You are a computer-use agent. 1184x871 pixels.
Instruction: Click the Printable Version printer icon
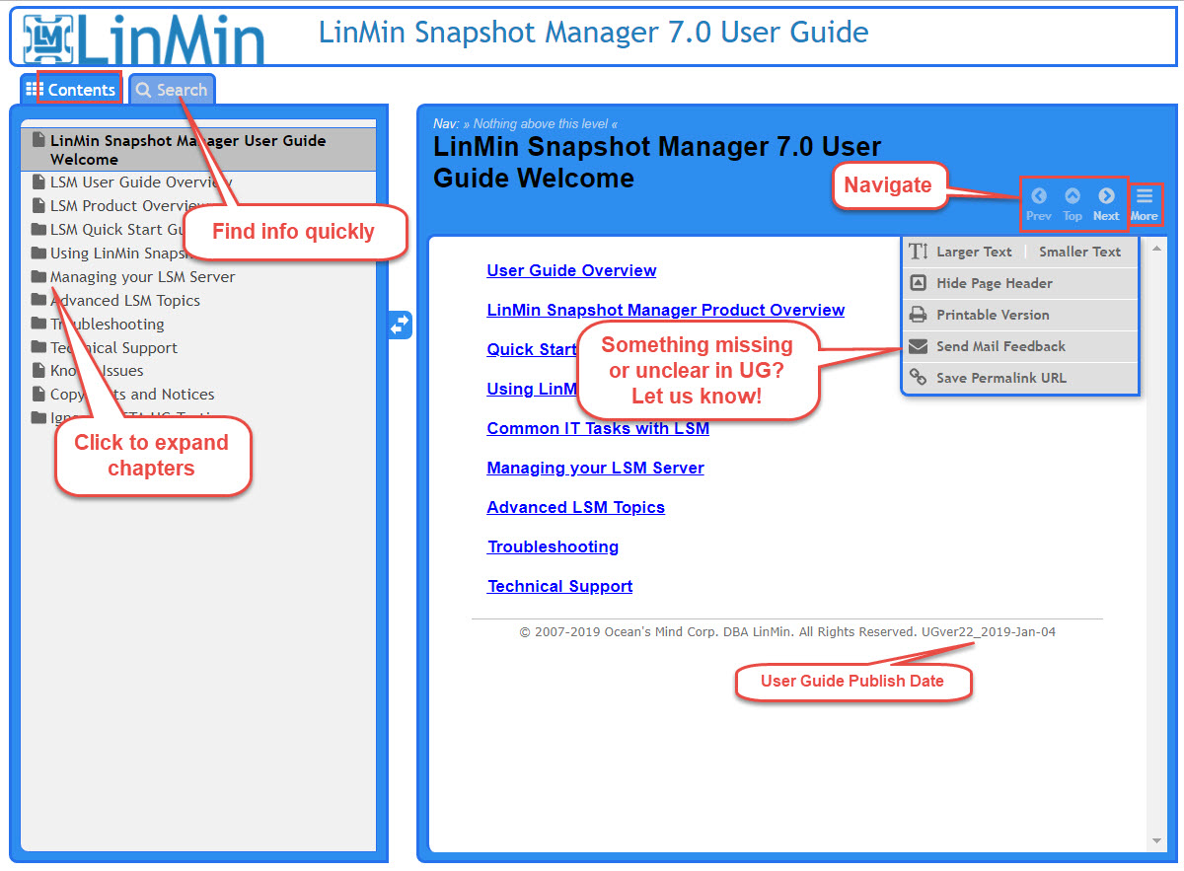[x=918, y=315]
